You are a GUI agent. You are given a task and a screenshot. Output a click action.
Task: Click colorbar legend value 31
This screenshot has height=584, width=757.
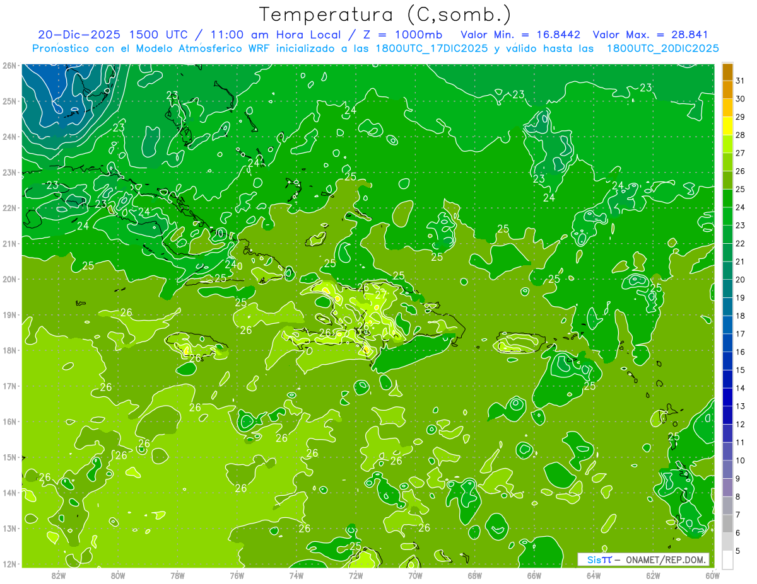point(741,81)
